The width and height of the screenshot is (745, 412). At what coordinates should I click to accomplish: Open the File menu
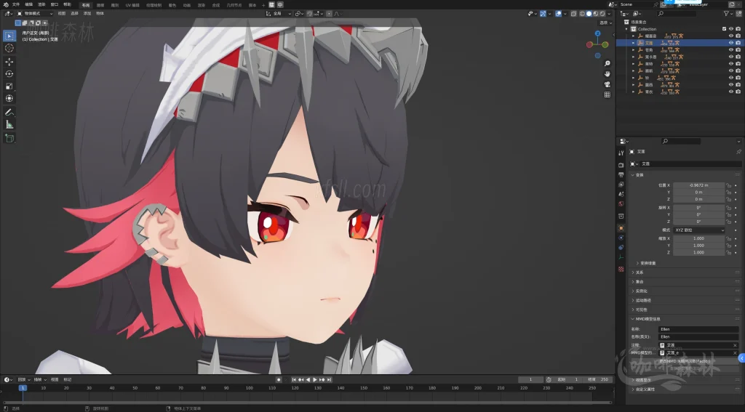(16, 5)
